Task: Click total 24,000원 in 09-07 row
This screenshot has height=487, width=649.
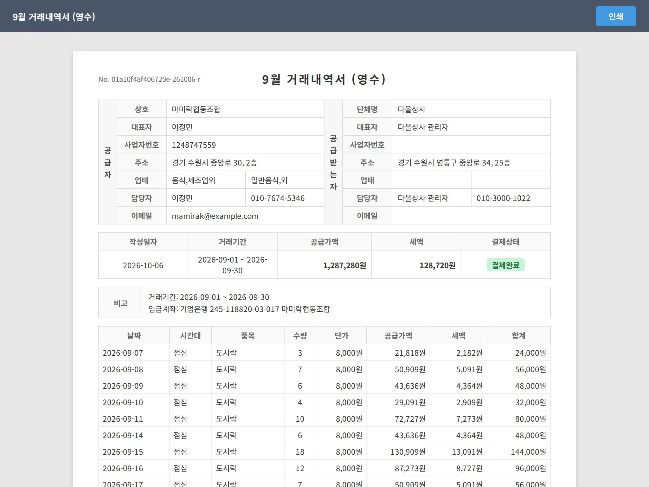Action: (x=530, y=353)
